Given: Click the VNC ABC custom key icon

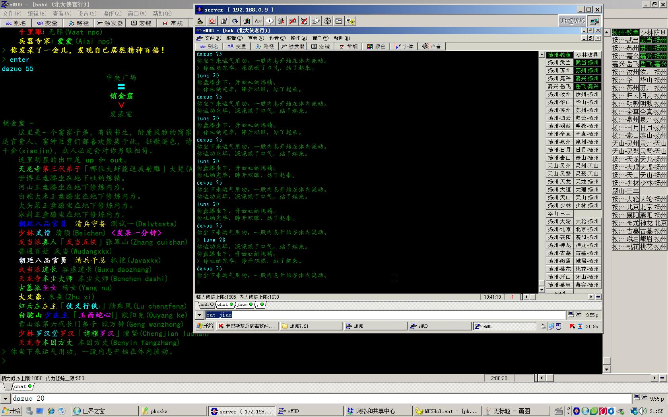Looking at the screenshot, I should pyautogui.click(x=258, y=21).
